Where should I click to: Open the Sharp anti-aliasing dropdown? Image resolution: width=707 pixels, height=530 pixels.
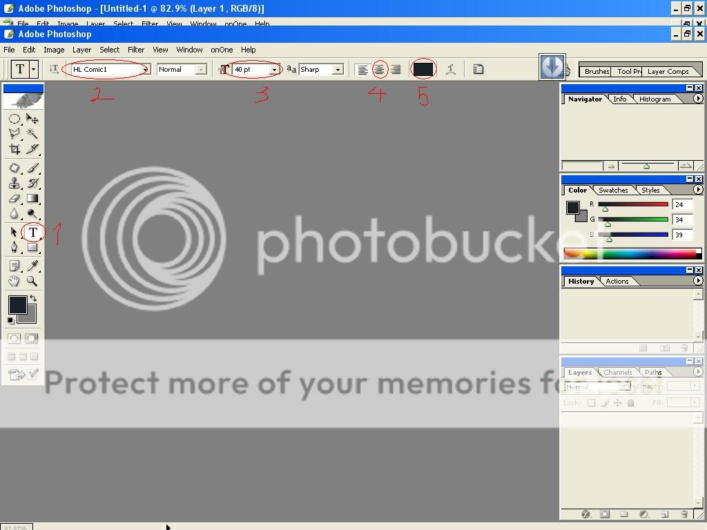pos(337,70)
